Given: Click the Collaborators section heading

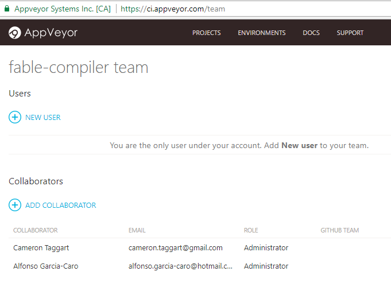Looking at the screenshot, I should pyautogui.click(x=36, y=181).
